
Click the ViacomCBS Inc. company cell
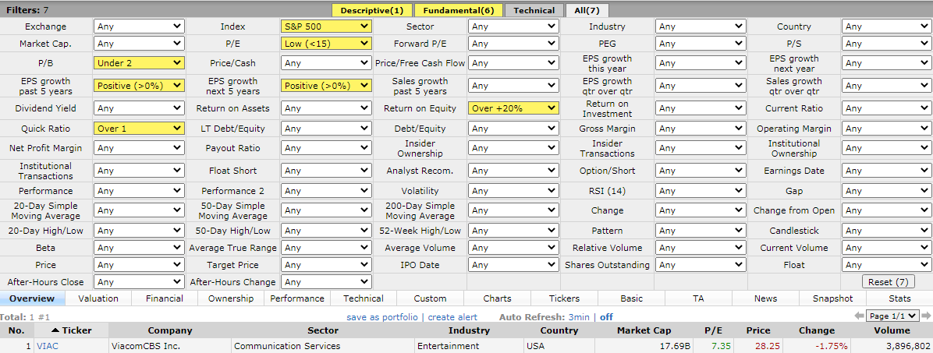pyautogui.click(x=170, y=345)
